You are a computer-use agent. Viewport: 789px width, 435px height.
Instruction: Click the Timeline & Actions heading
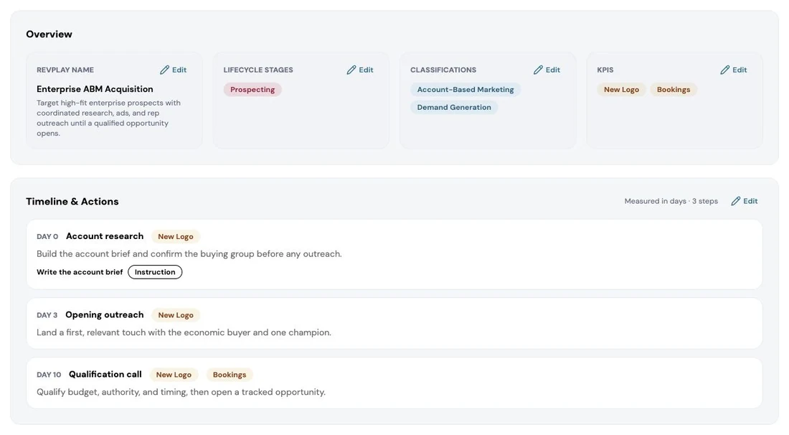click(x=72, y=202)
